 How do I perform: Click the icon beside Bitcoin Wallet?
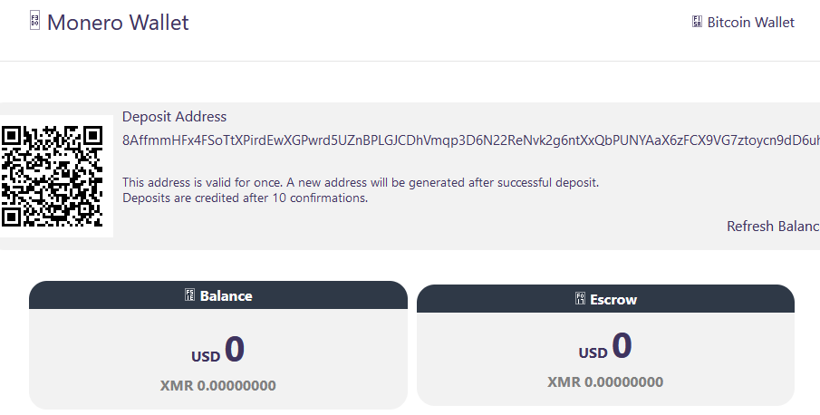click(697, 22)
